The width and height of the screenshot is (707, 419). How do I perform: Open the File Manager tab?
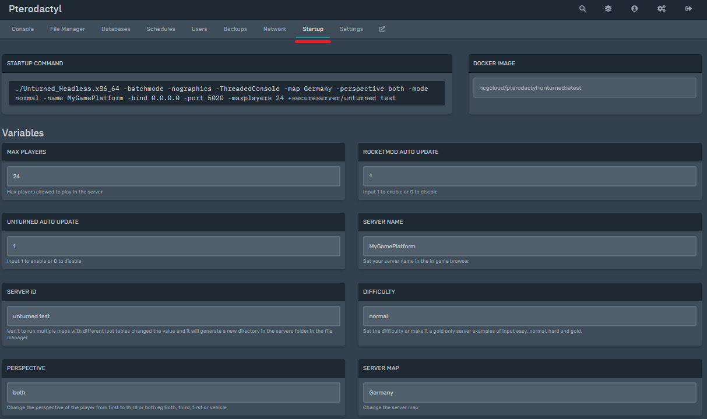coord(68,29)
